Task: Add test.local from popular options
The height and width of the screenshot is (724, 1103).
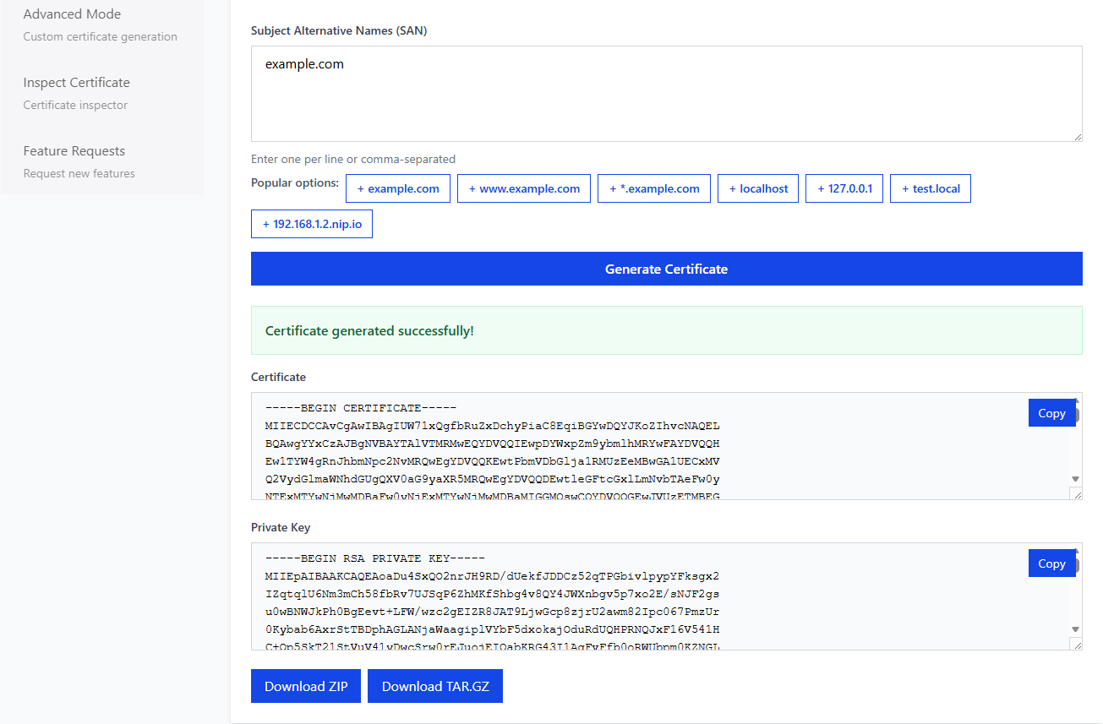Action: (x=930, y=188)
